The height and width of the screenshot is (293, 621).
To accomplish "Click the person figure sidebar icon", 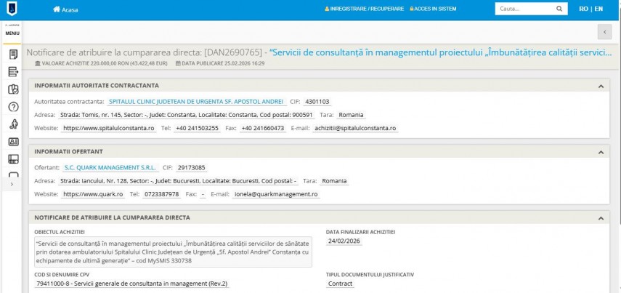I will pos(12,124).
